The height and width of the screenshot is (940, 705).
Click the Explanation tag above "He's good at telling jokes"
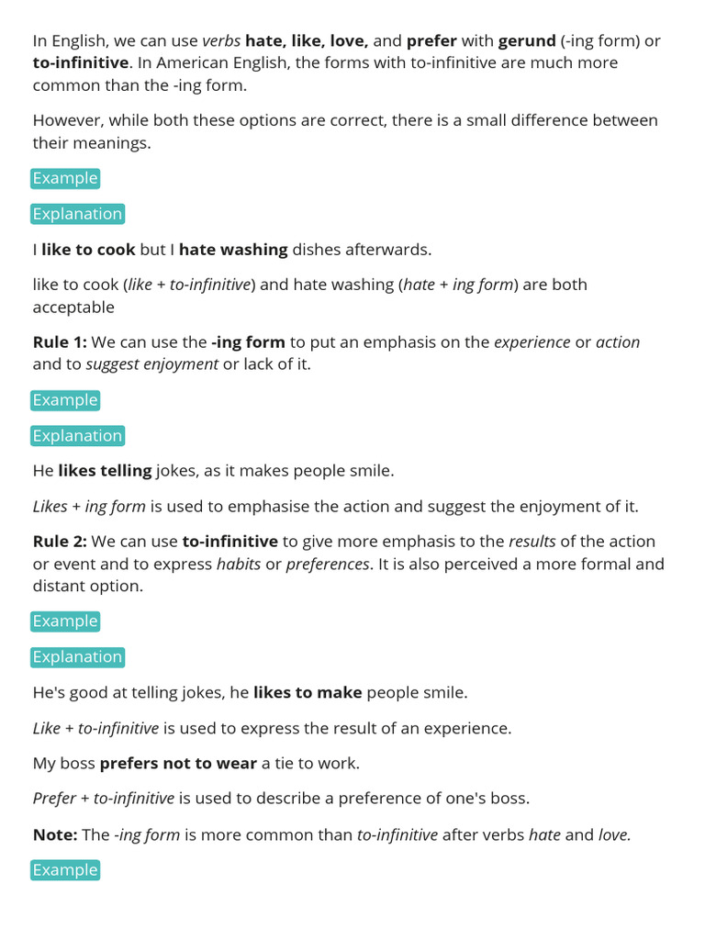click(77, 657)
